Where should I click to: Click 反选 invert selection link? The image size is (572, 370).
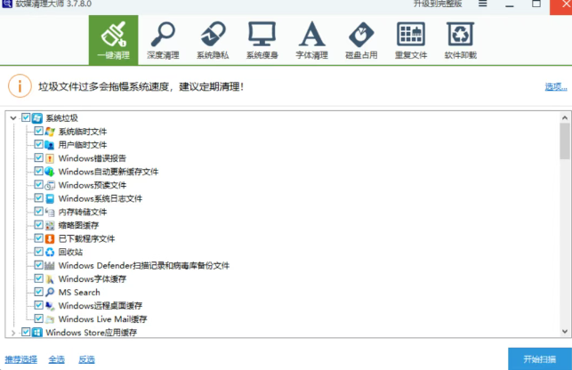[x=86, y=359]
